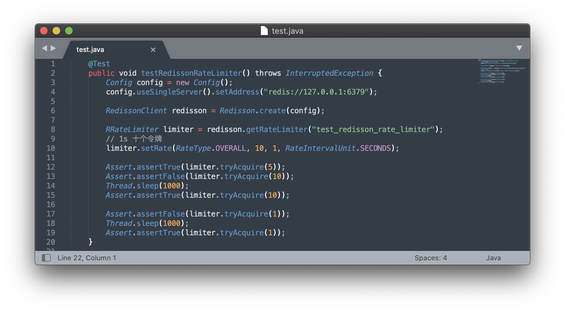Click the getRateLimiter method call
Screen dimensions: 565x311
pos(277,130)
